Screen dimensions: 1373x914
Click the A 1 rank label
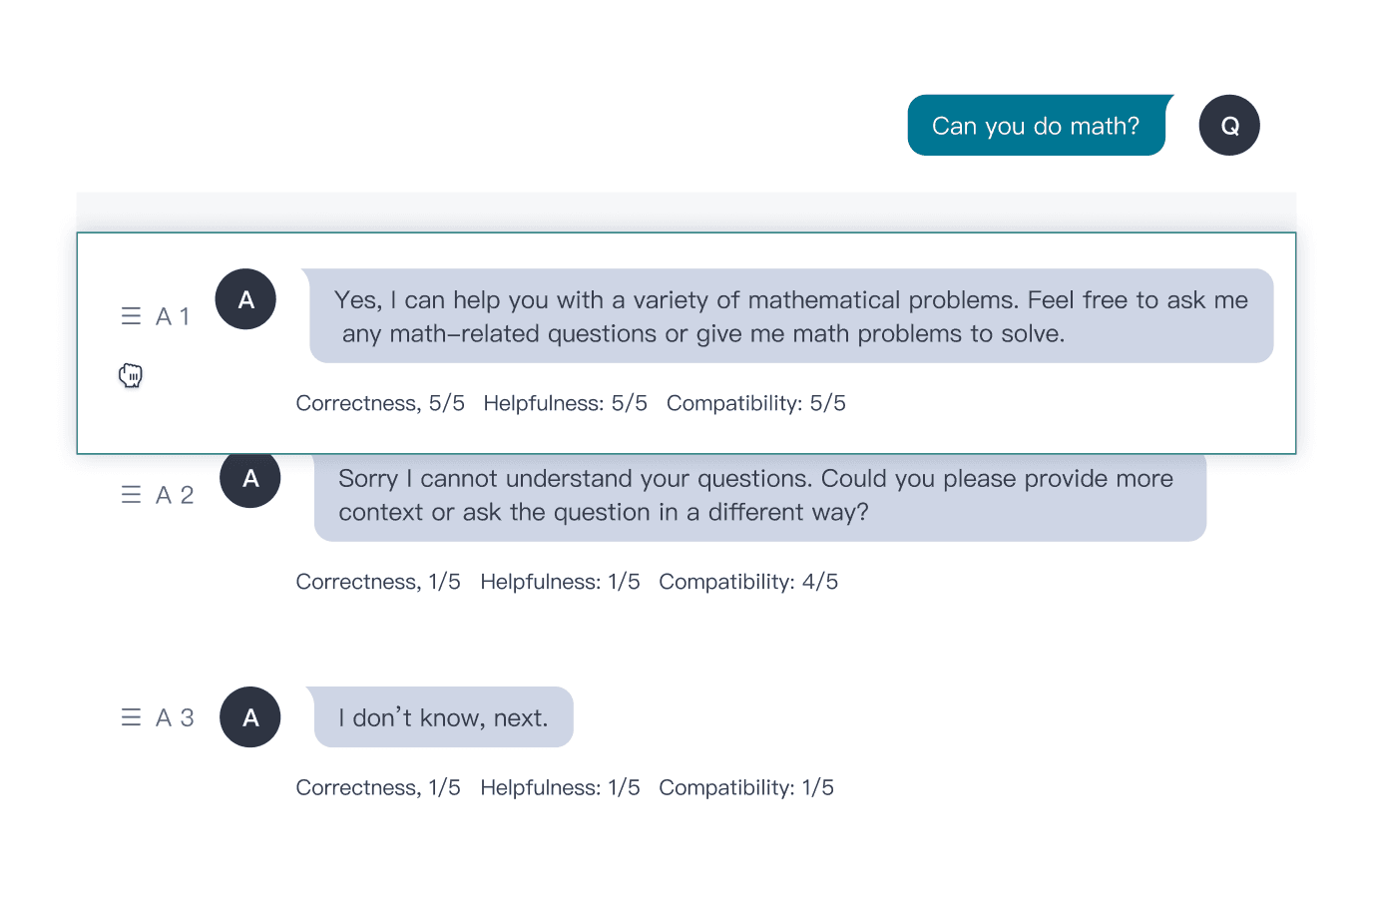click(x=173, y=316)
